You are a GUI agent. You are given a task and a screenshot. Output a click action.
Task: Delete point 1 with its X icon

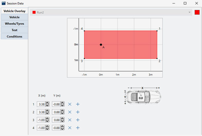pos(70,104)
